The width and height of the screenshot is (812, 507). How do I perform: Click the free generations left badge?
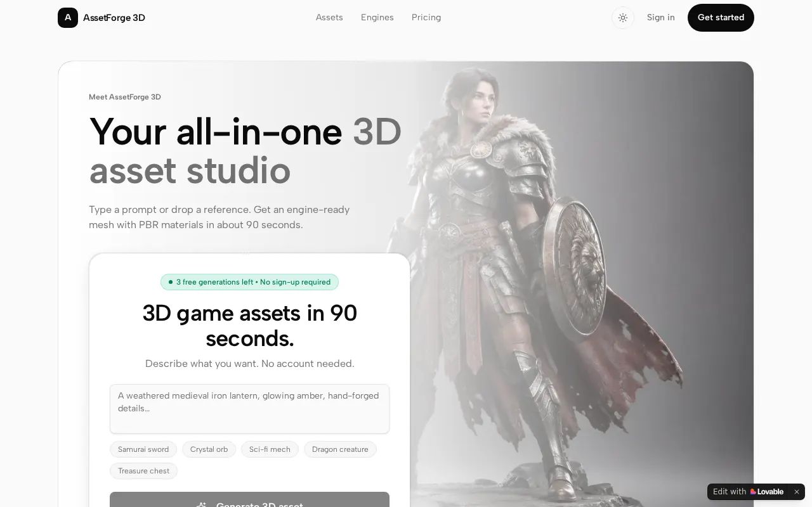click(x=249, y=282)
